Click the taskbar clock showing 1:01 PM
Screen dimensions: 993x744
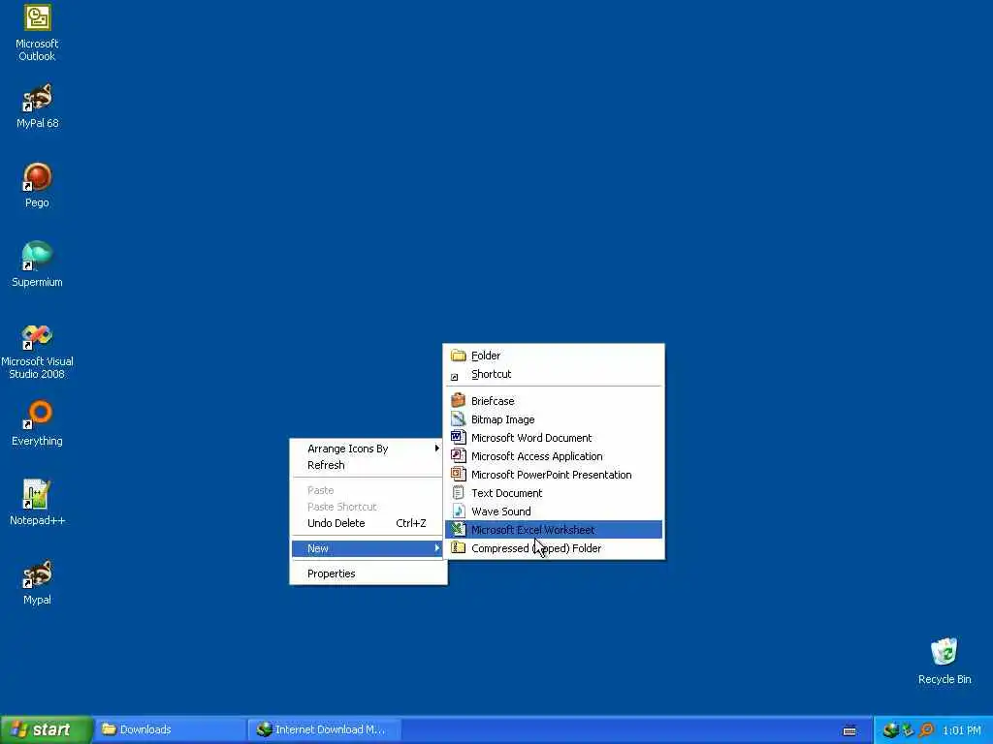961,730
